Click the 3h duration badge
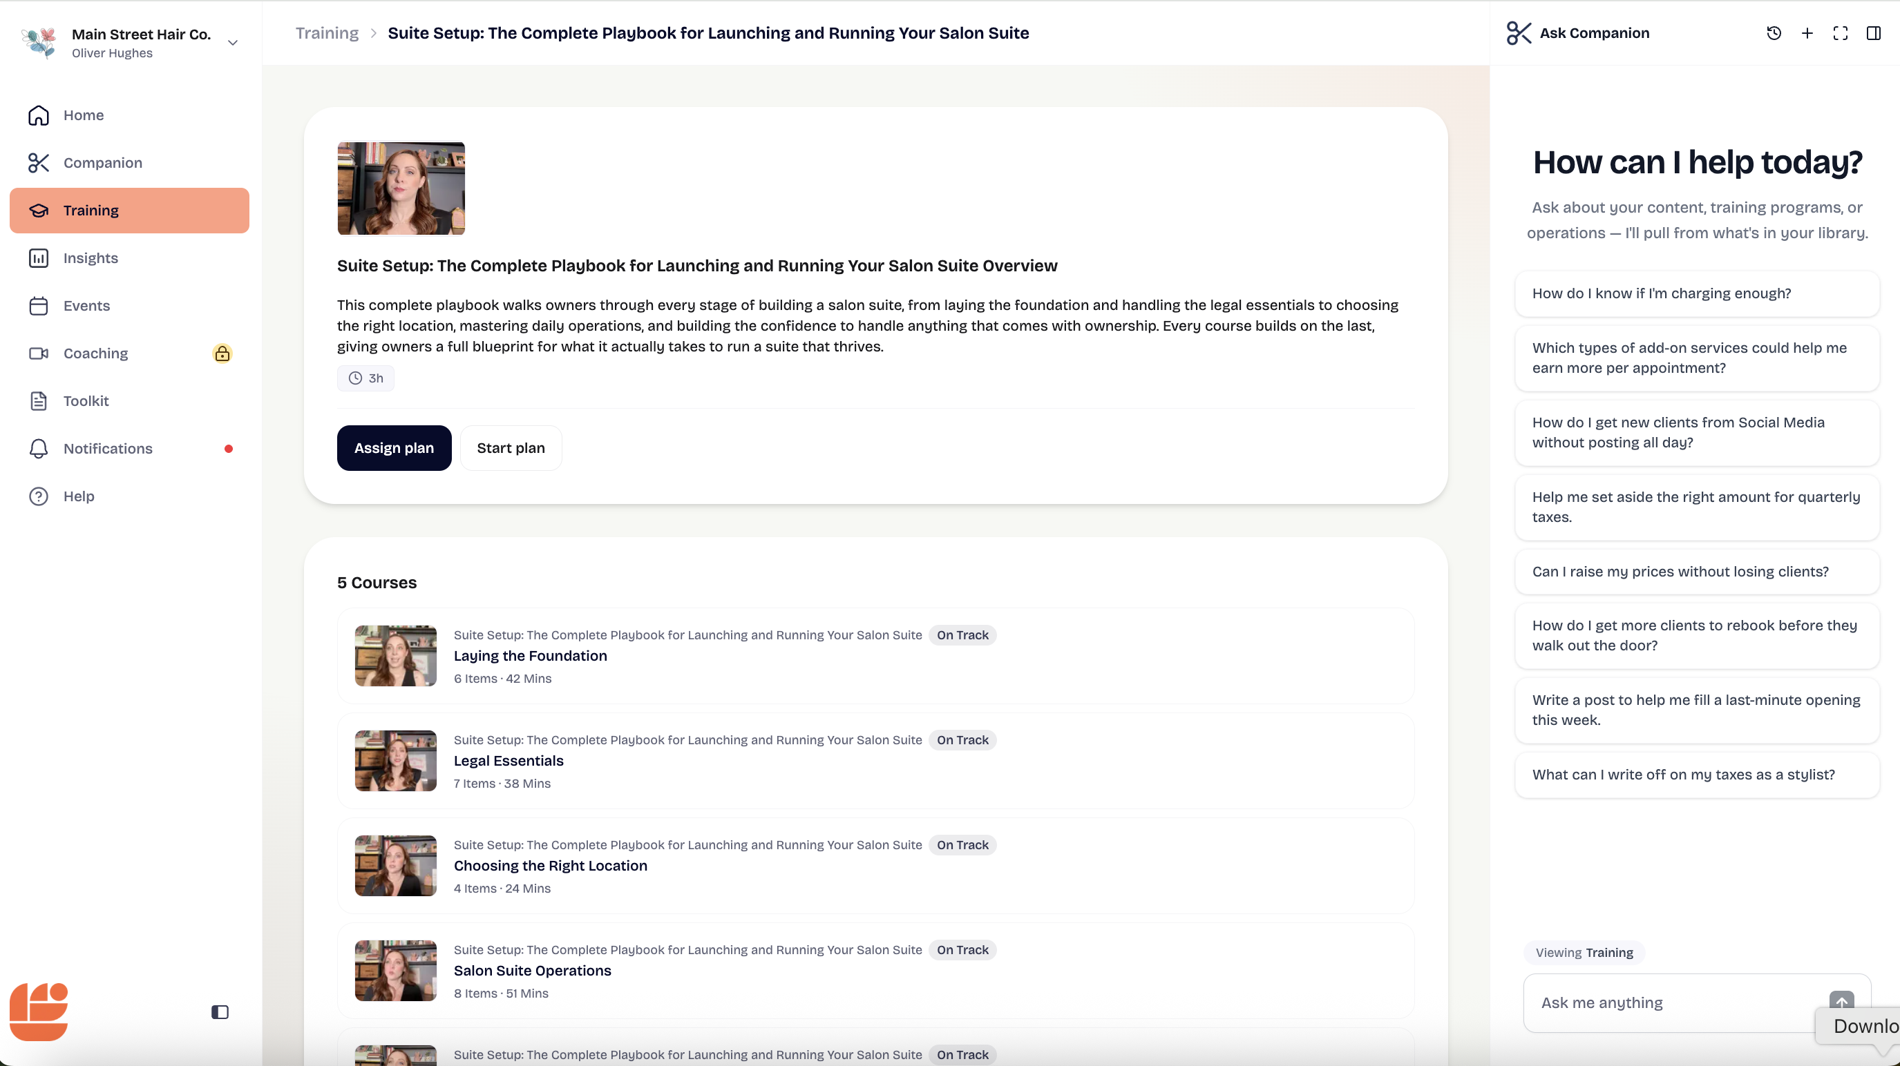1900x1066 pixels. (366, 378)
